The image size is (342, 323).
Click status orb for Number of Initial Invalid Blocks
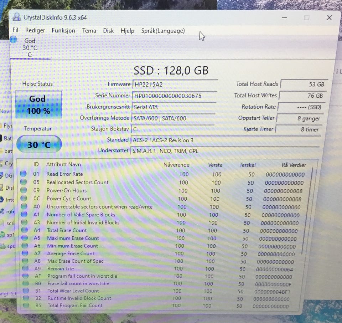coord(25,222)
